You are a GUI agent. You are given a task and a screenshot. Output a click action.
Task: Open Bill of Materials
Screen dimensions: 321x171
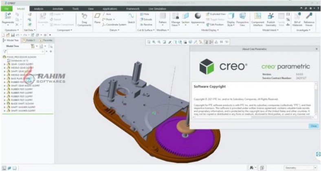tap(297, 19)
